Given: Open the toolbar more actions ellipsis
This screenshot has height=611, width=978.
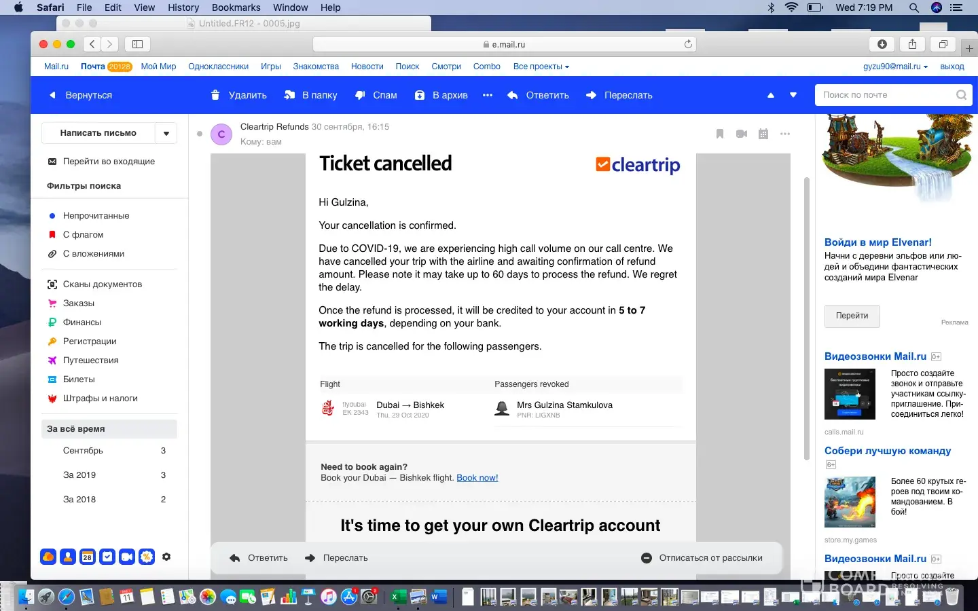Looking at the screenshot, I should pos(488,95).
